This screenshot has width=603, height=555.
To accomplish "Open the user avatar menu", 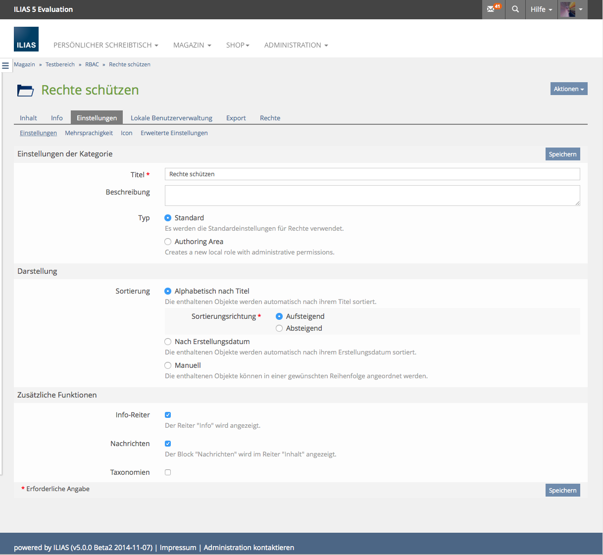I will [x=572, y=9].
